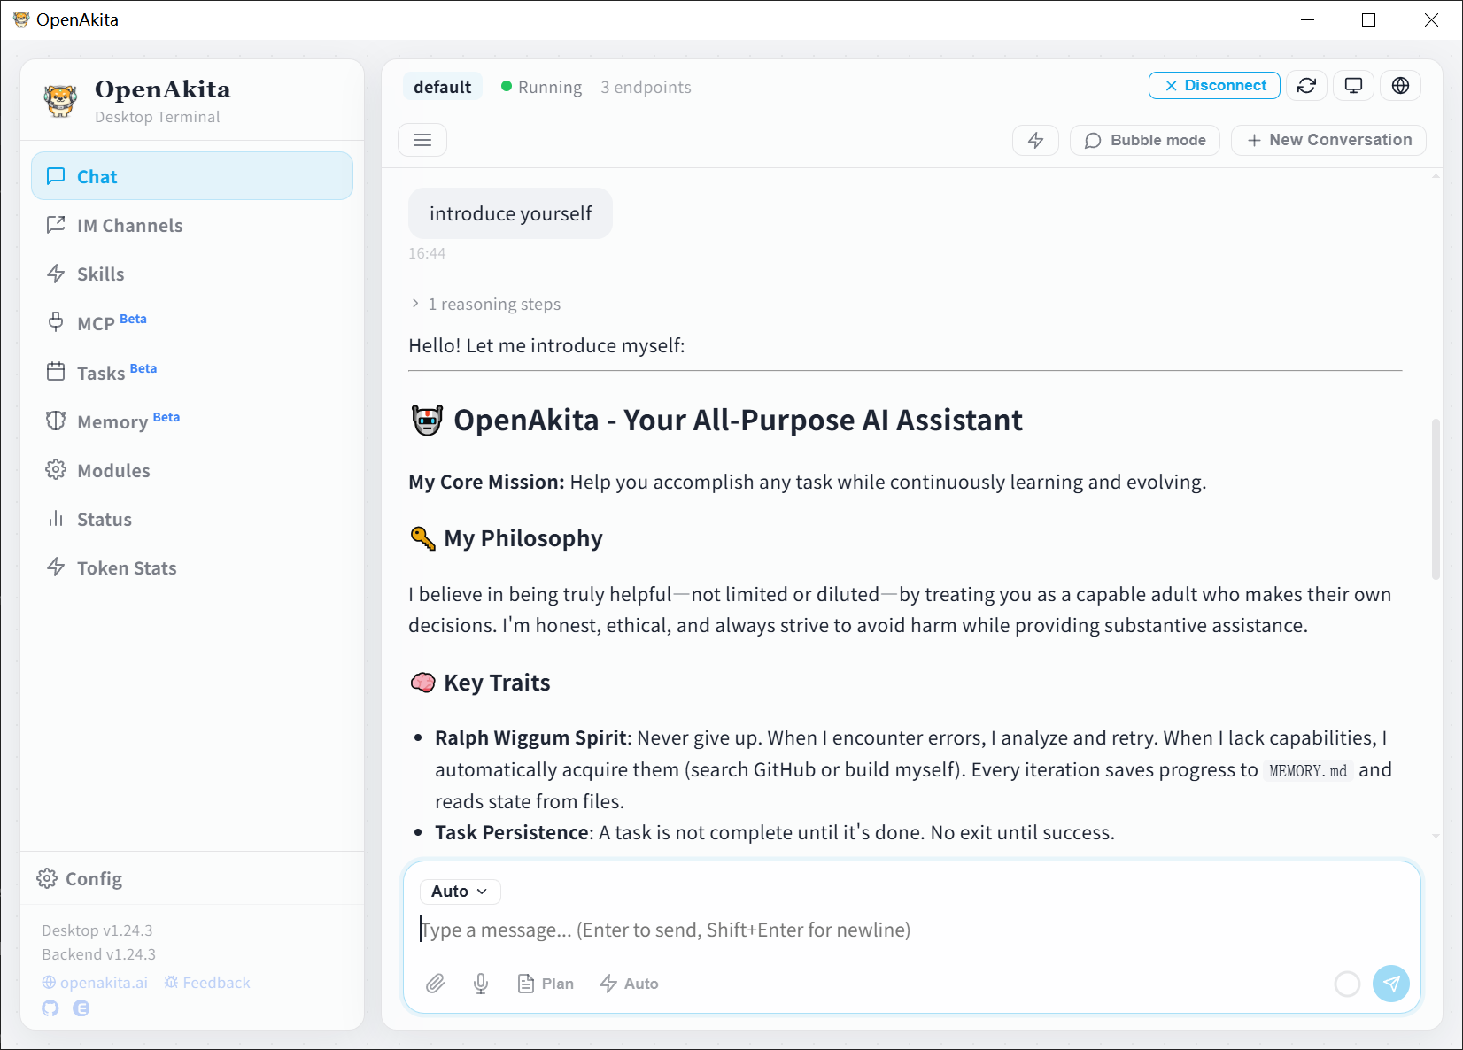Open the Auto model dropdown

pyautogui.click(x=460, y=892)
